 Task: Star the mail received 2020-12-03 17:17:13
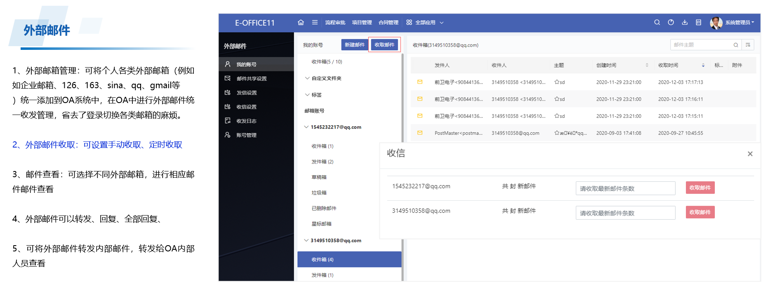tap(557, 82)
